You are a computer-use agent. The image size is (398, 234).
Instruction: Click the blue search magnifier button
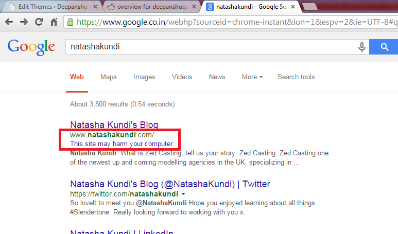(385, 47)
